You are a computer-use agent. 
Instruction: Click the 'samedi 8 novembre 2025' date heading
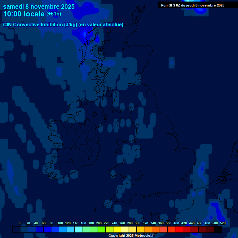39,7
